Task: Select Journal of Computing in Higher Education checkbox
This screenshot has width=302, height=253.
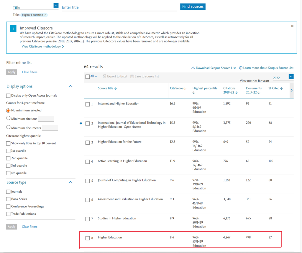Action: (x=87, y=181)
